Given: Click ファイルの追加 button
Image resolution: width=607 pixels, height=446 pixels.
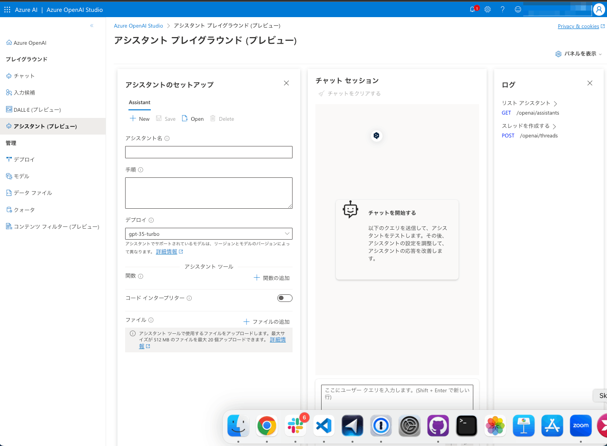Looking at the screenshot, I should 266,322.
